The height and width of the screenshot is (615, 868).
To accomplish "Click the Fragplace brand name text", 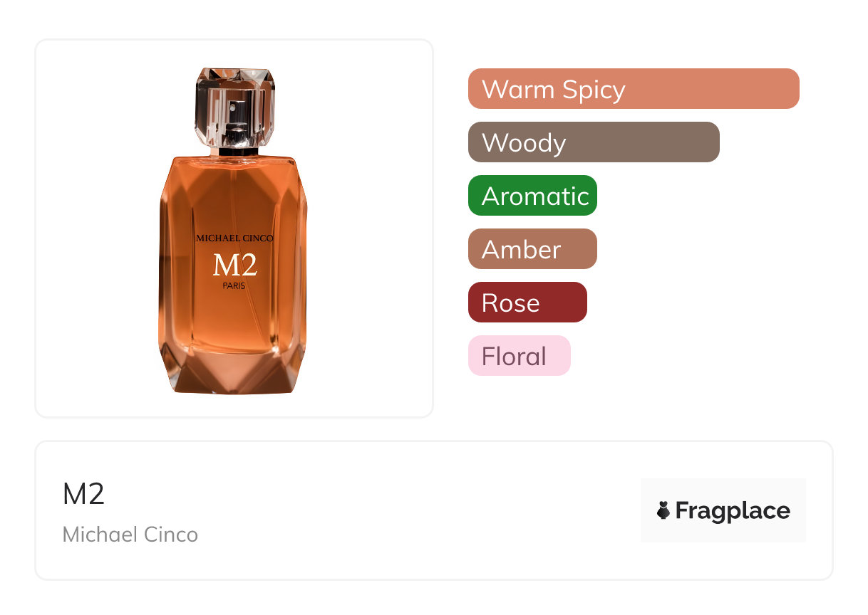I will (x=733, y=510).
